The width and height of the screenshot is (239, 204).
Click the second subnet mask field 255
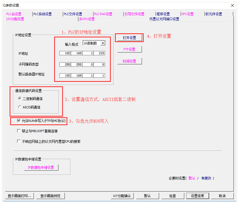point(77,64)
